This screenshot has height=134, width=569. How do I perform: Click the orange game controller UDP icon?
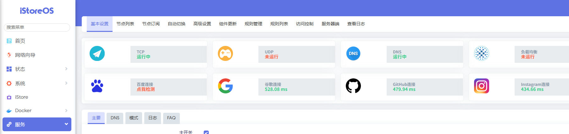pyautogui.click(x=225, y=53)
